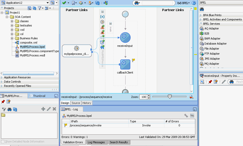This screenshot has width=243, height=146.
Task: Switch to the History tab
Action: (87, 103)
